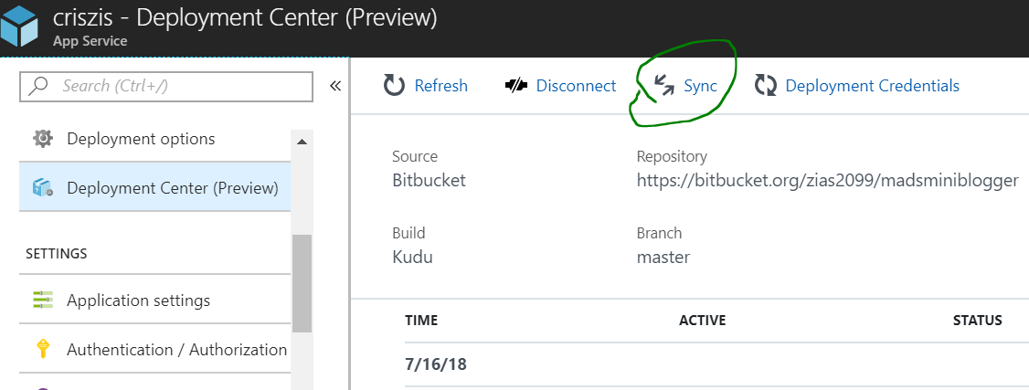Click the sidebar scrollbar thumb
The height and width of the screenshot is (390, 1029).
pyautogui.click(x=301, y=283)
